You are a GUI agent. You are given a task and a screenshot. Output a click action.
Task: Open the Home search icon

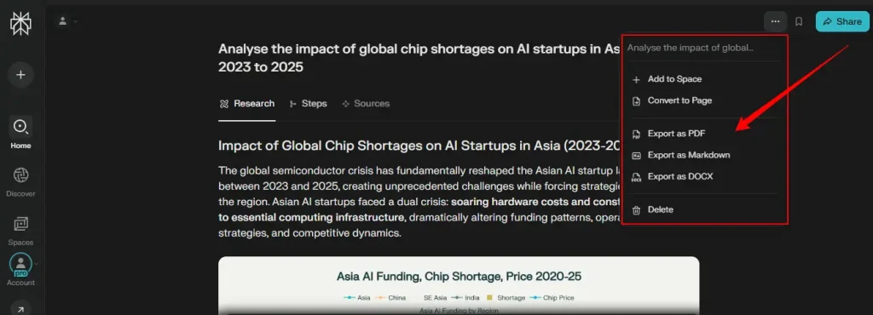click(20, 127)
